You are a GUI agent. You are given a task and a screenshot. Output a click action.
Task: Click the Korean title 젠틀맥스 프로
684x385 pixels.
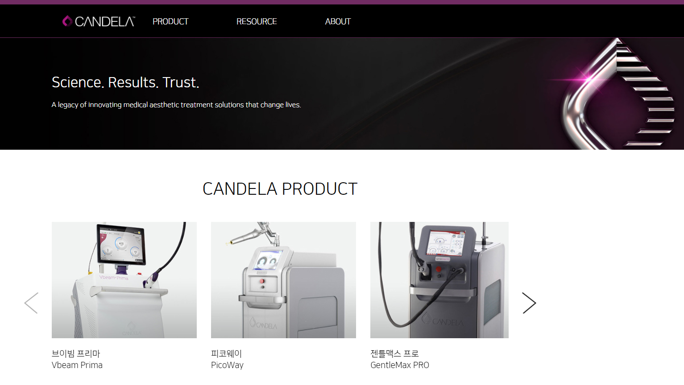(394, 353)
